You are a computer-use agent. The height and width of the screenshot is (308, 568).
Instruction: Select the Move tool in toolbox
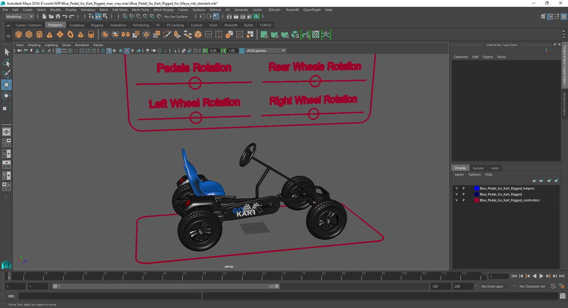[x=7, y=85]
